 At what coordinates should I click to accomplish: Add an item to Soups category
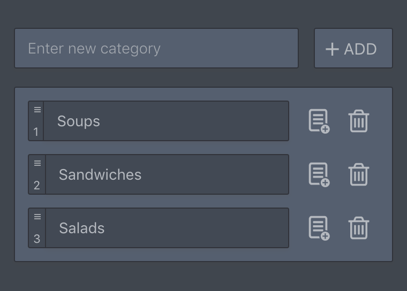click(x=319, y=121)
